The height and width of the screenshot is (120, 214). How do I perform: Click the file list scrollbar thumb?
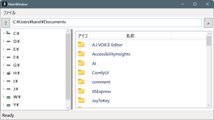point(209,41)
